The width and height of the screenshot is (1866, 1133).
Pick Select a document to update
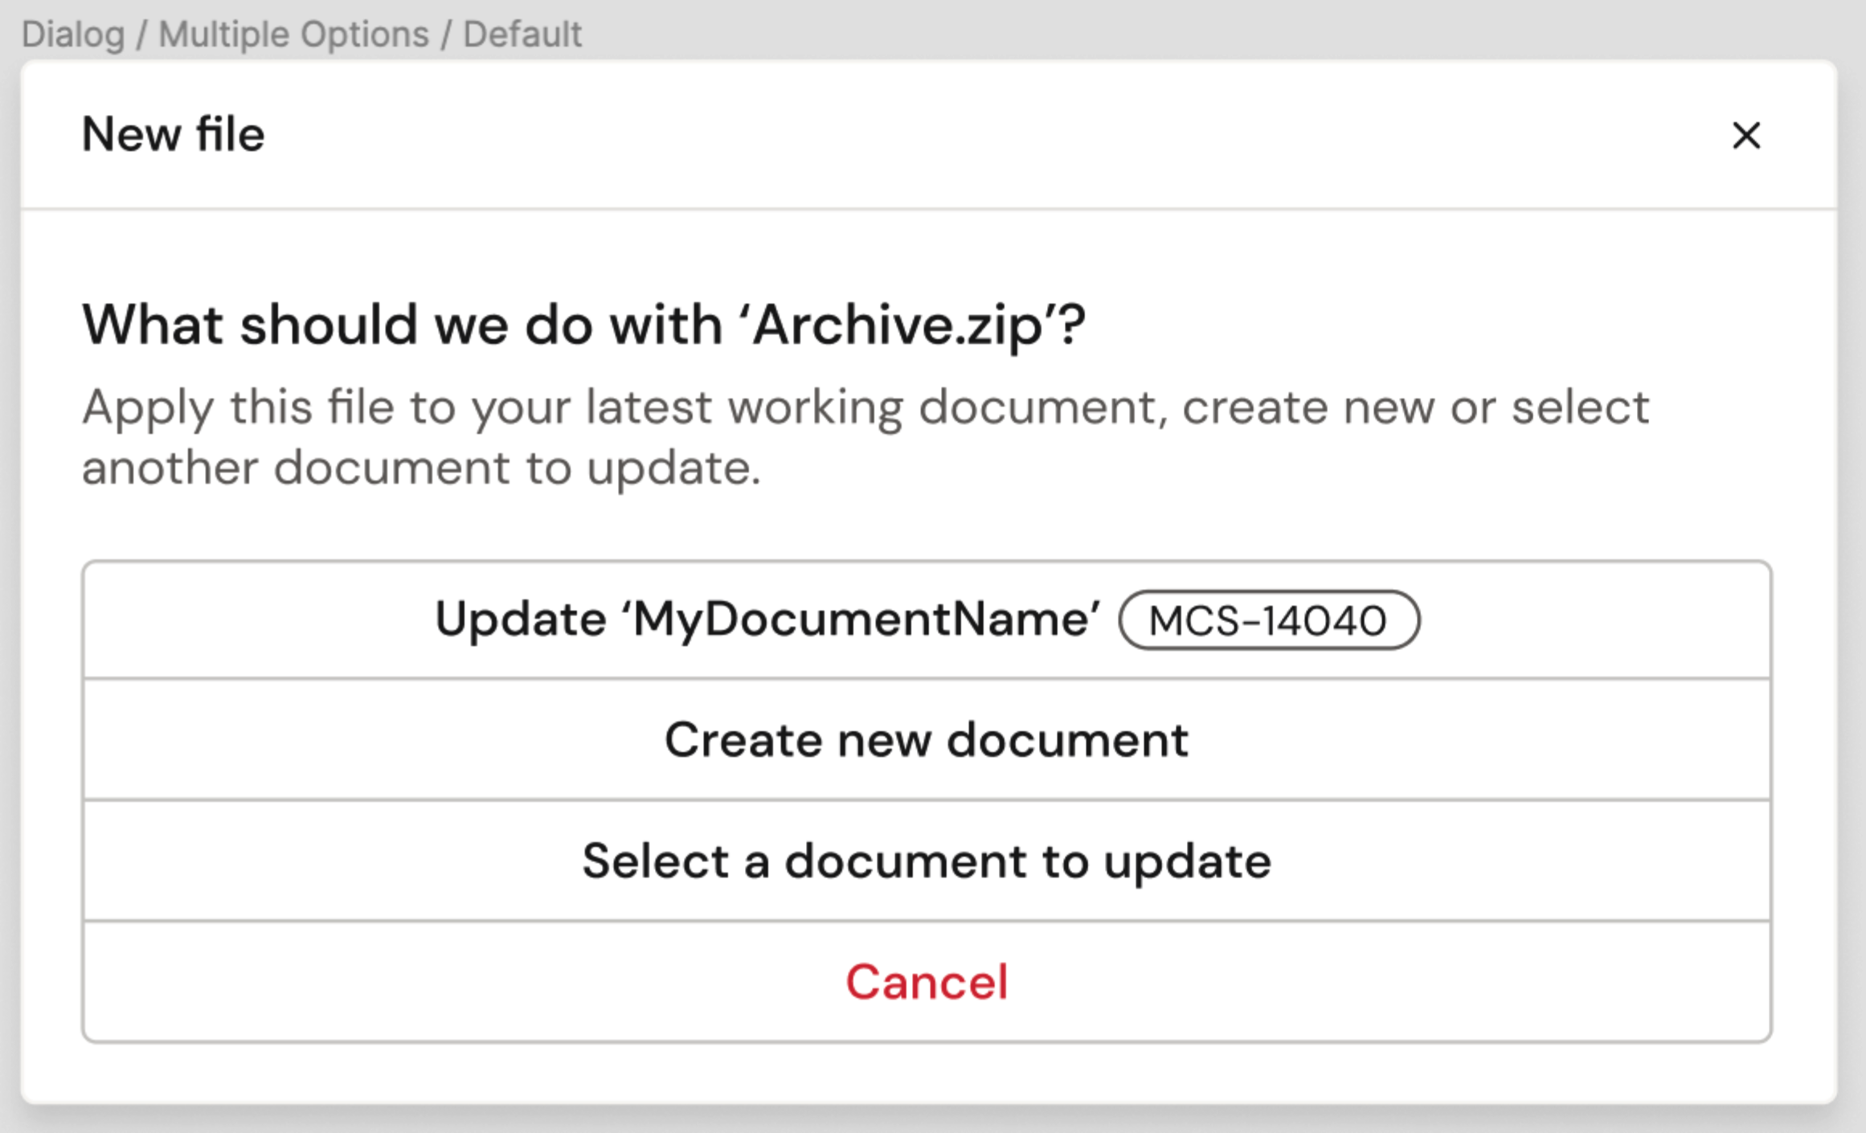[926, 861]
